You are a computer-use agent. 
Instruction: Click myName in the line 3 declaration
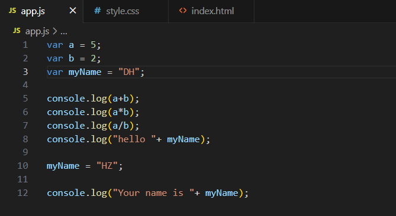(85, 73)
